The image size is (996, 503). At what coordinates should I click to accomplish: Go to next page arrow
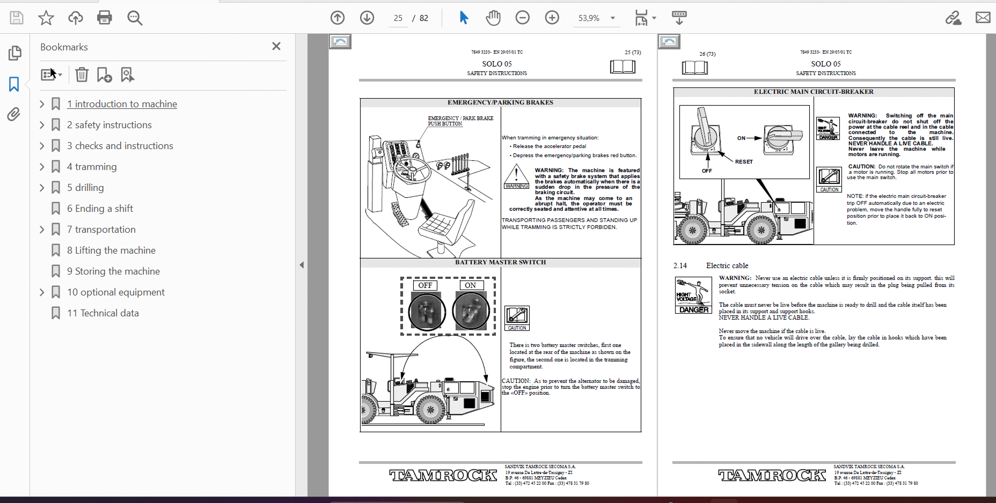[367, 18]
